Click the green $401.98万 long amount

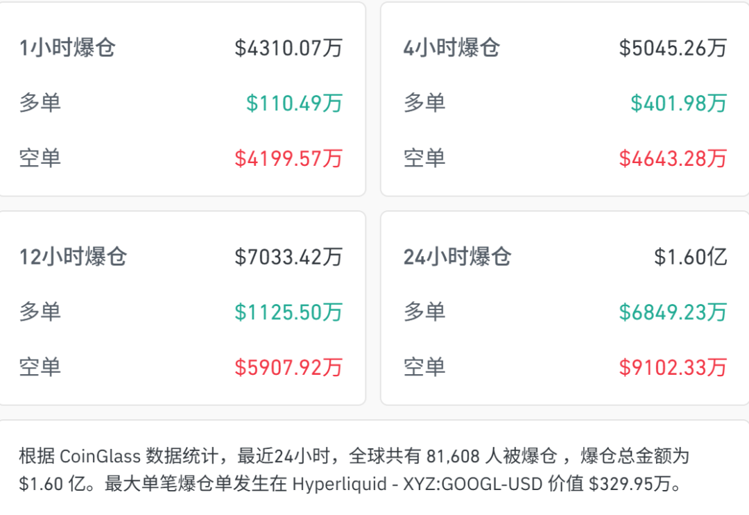point(678,103)
